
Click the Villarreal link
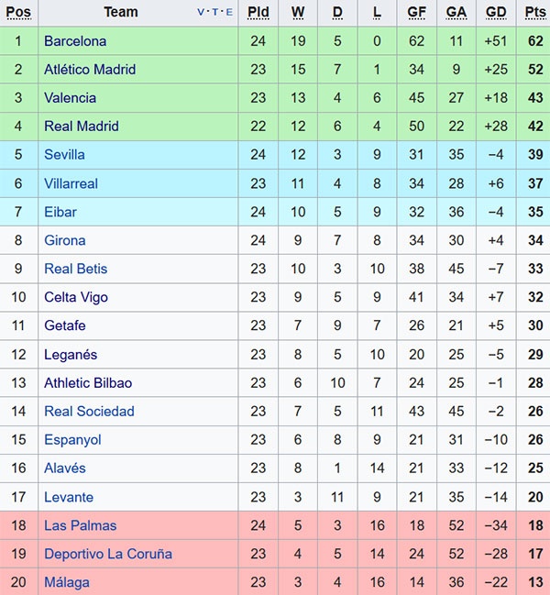tap(71, 183)
